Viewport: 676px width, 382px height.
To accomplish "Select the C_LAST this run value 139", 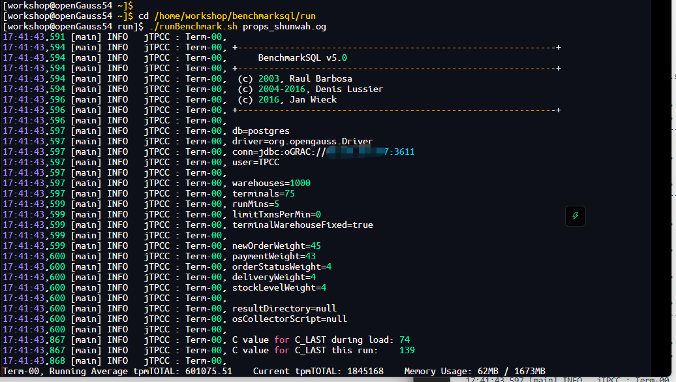I will (407, 350).
